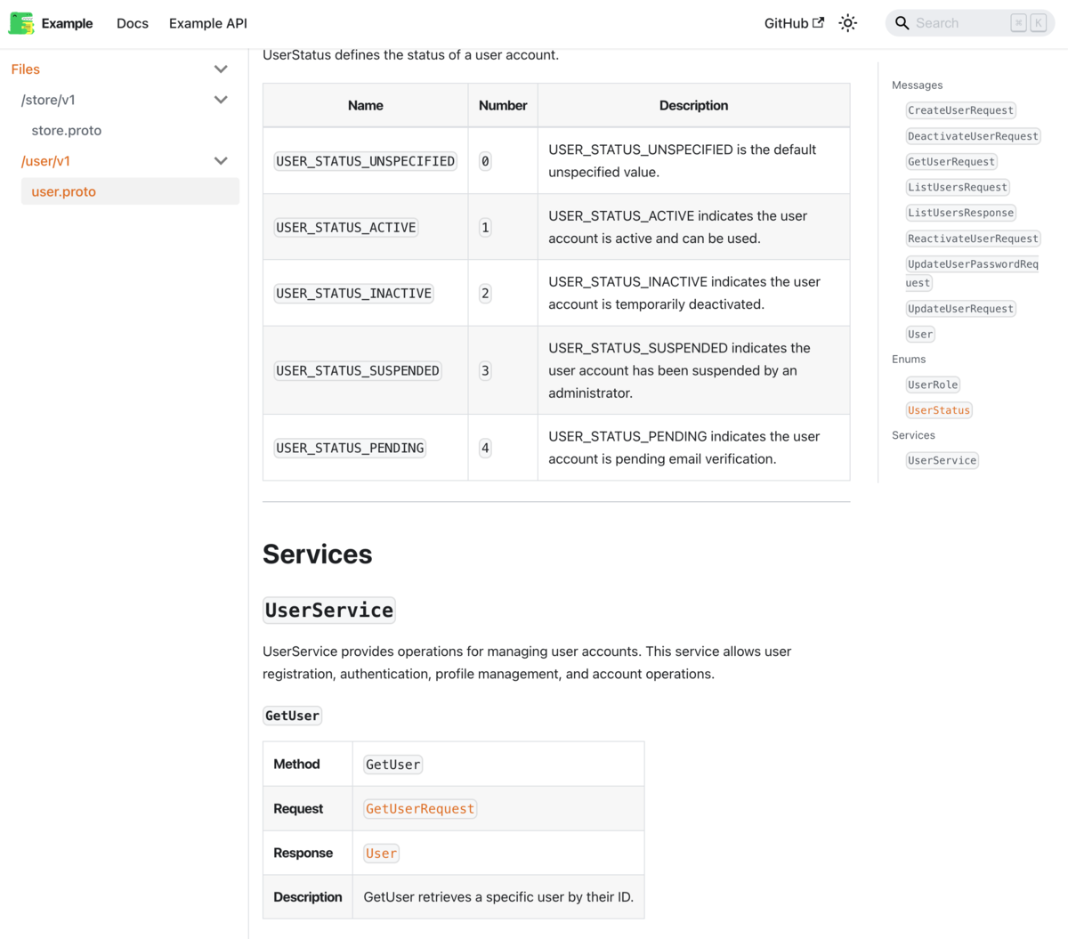This screenshot has height=939, width=1068.
Task: Open the Docs navigation item
Action: click(x=133, y=23)
